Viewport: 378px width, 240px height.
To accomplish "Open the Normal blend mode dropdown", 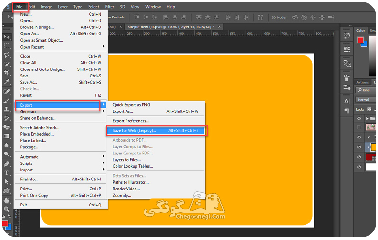I will [x=366, y=100].
